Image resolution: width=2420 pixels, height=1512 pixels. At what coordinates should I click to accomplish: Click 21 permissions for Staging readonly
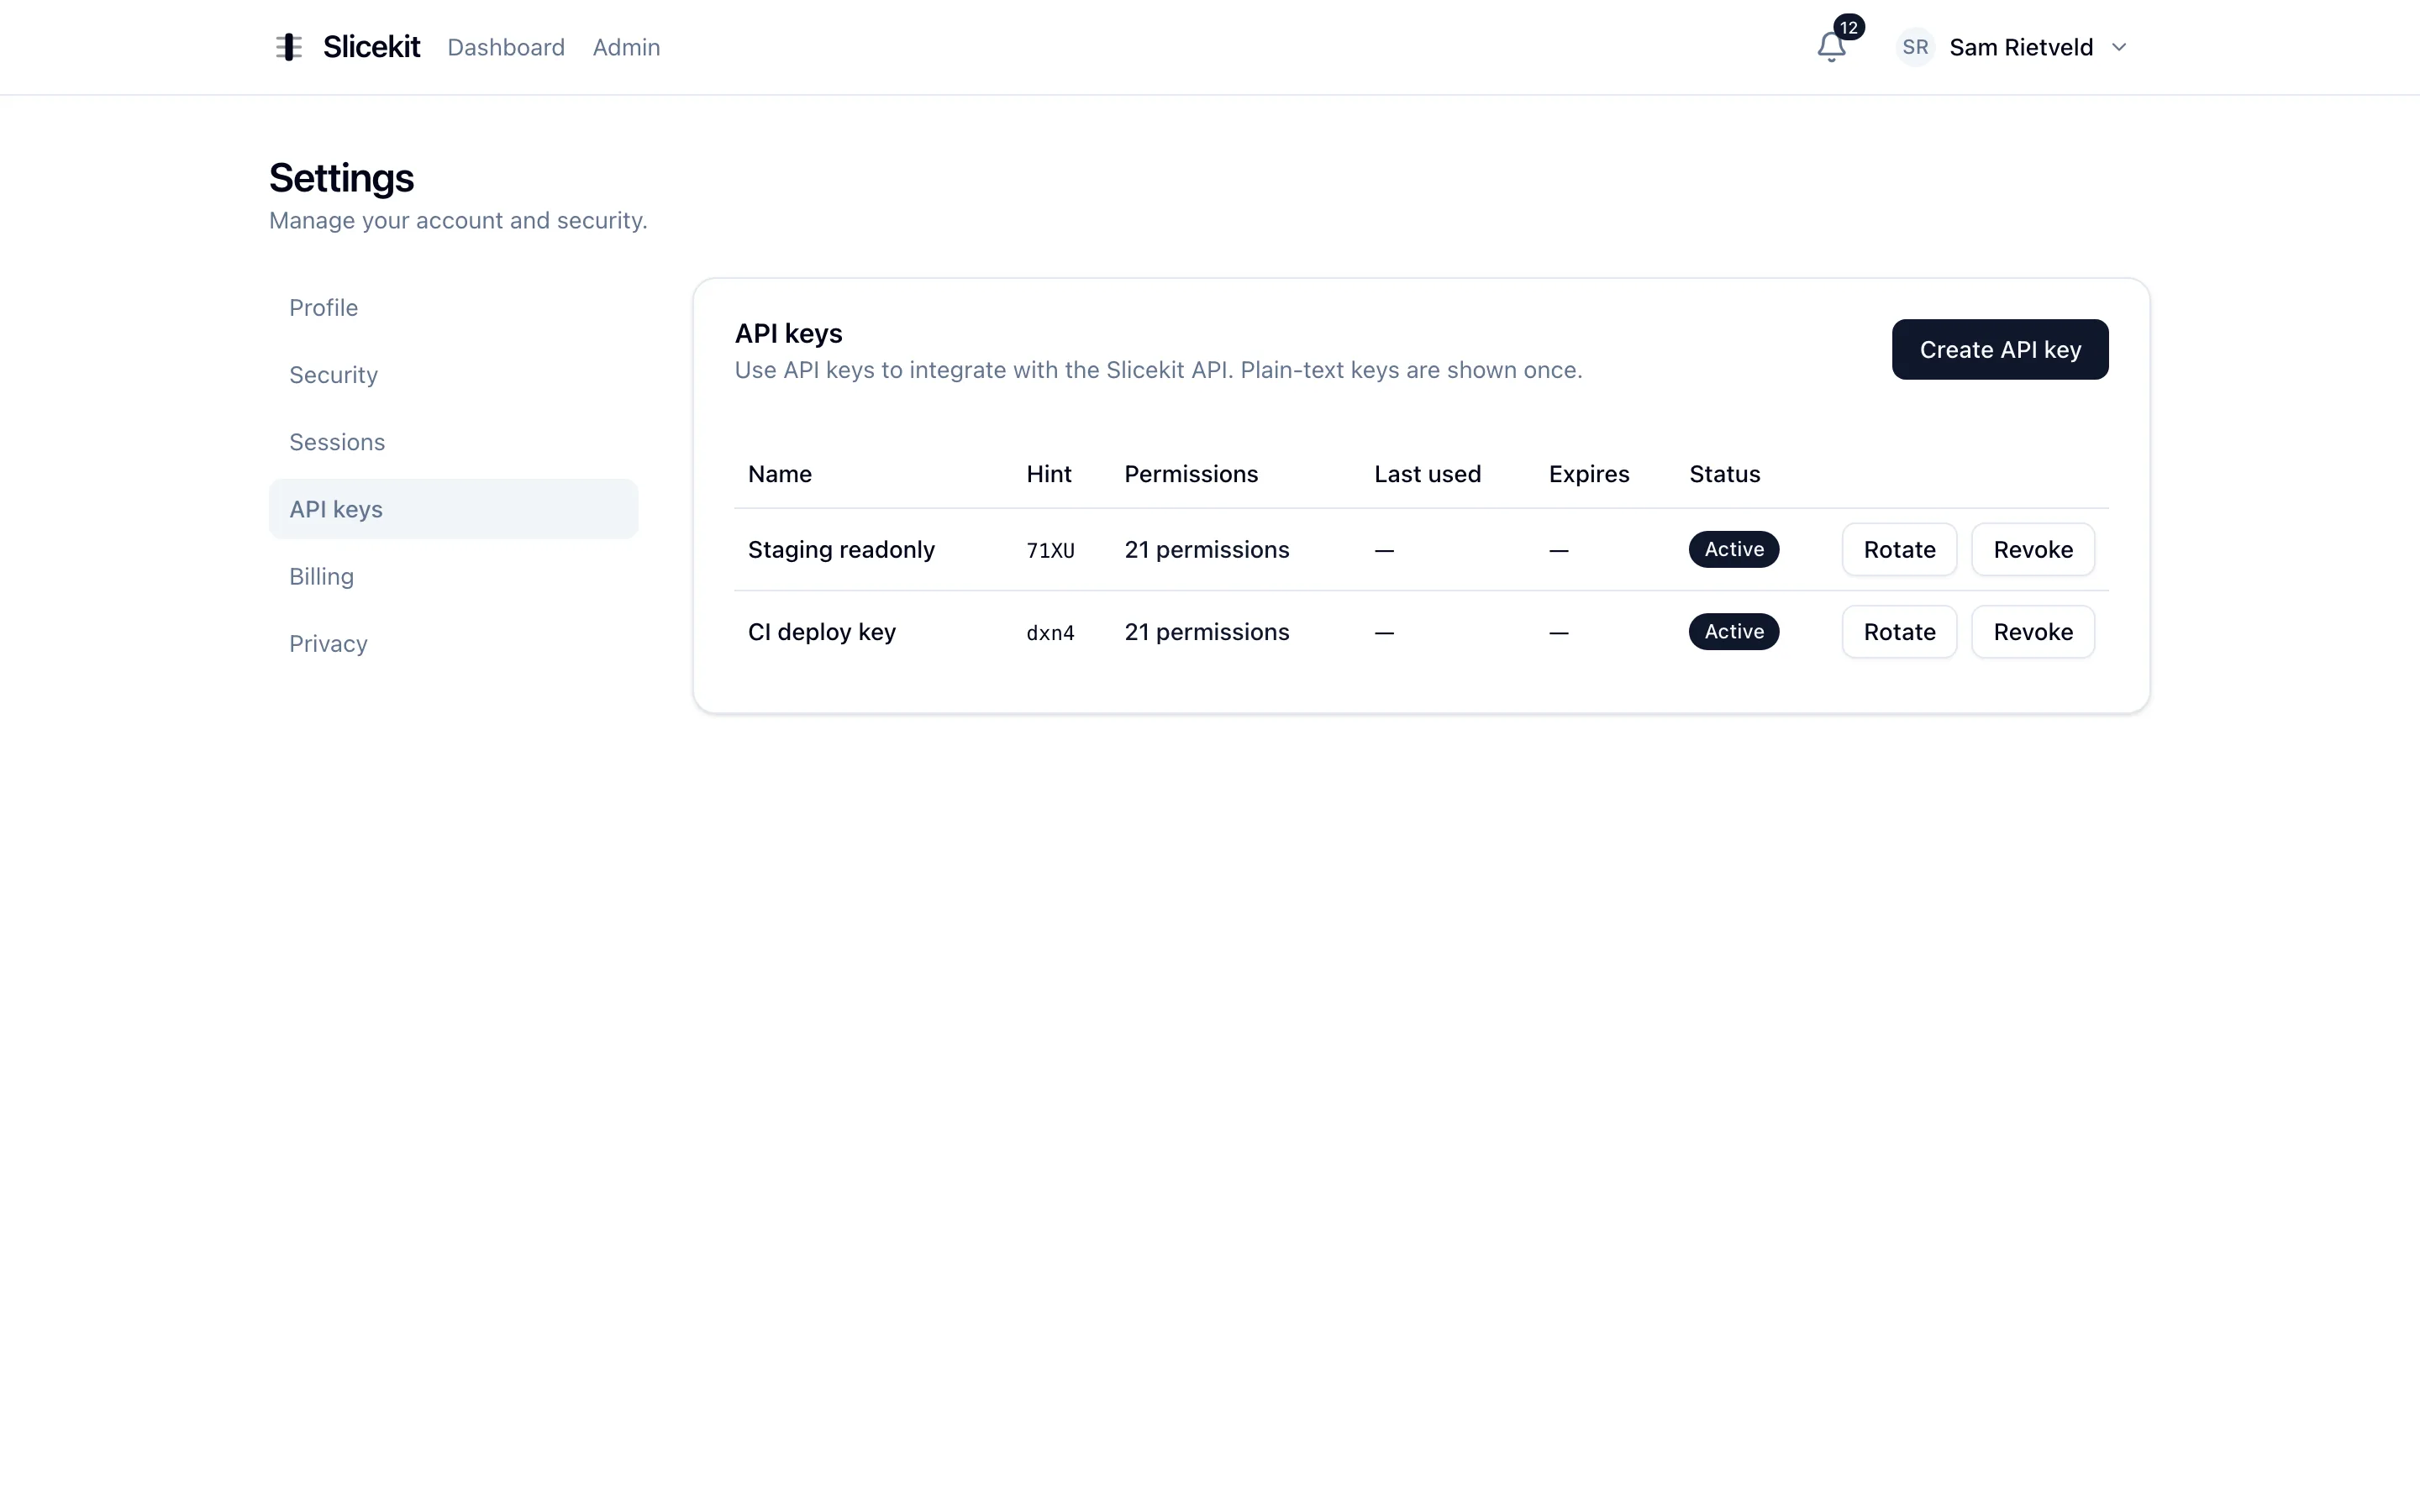click(x=1207, y=549)
